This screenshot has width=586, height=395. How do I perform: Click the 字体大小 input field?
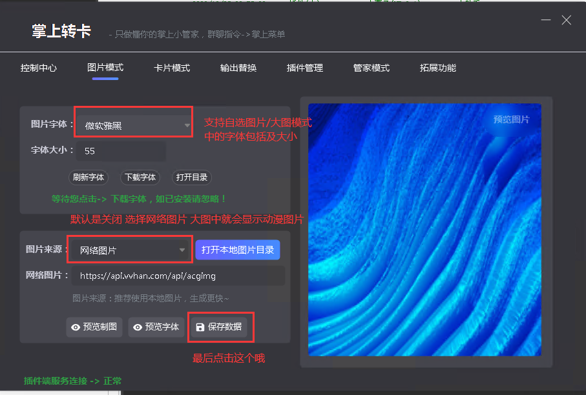coord(121,151)
